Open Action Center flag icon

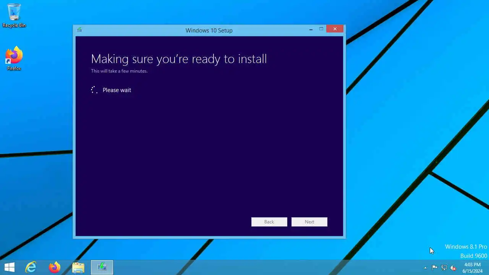click(434, 267)
